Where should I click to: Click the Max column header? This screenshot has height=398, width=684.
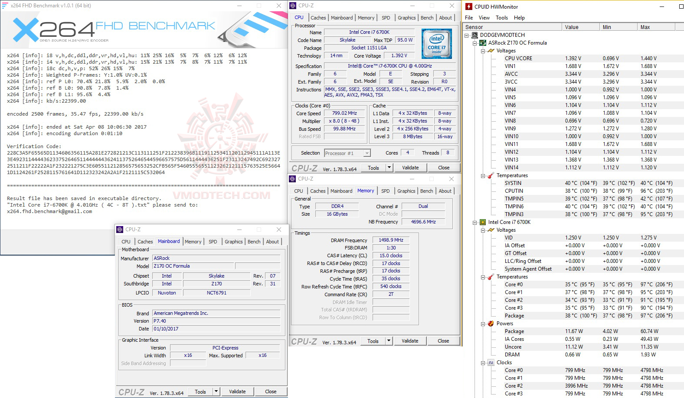click(x=656, y=27)
